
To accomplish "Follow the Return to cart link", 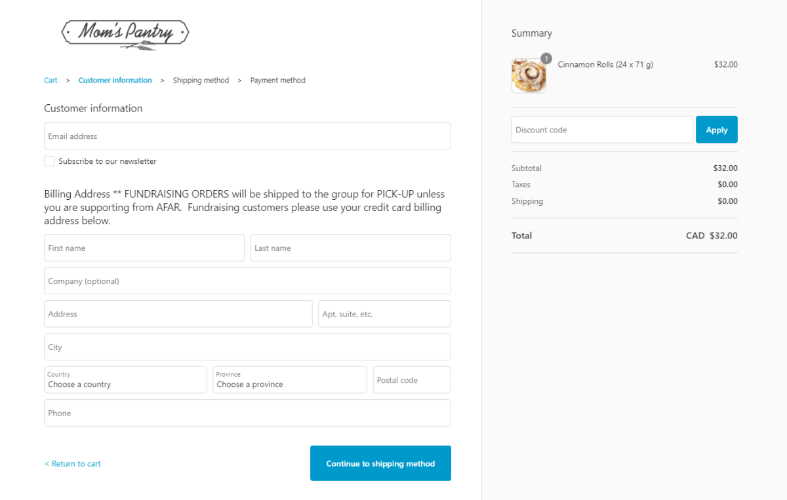I will point(73,464).
